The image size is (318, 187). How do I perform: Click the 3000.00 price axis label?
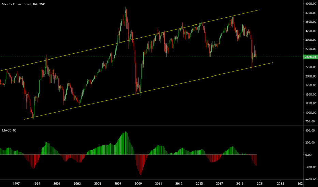click(311, 40)
